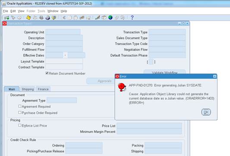Viewport: 230px width, 156px height.
Task: Click the Print toolbar icon
Action: coord(47,18)
